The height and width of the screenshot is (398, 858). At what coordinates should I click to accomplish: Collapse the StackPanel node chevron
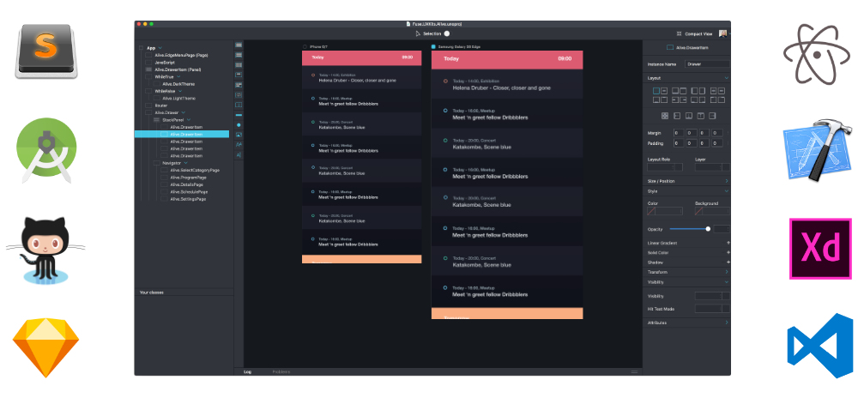tap(189, 120)
